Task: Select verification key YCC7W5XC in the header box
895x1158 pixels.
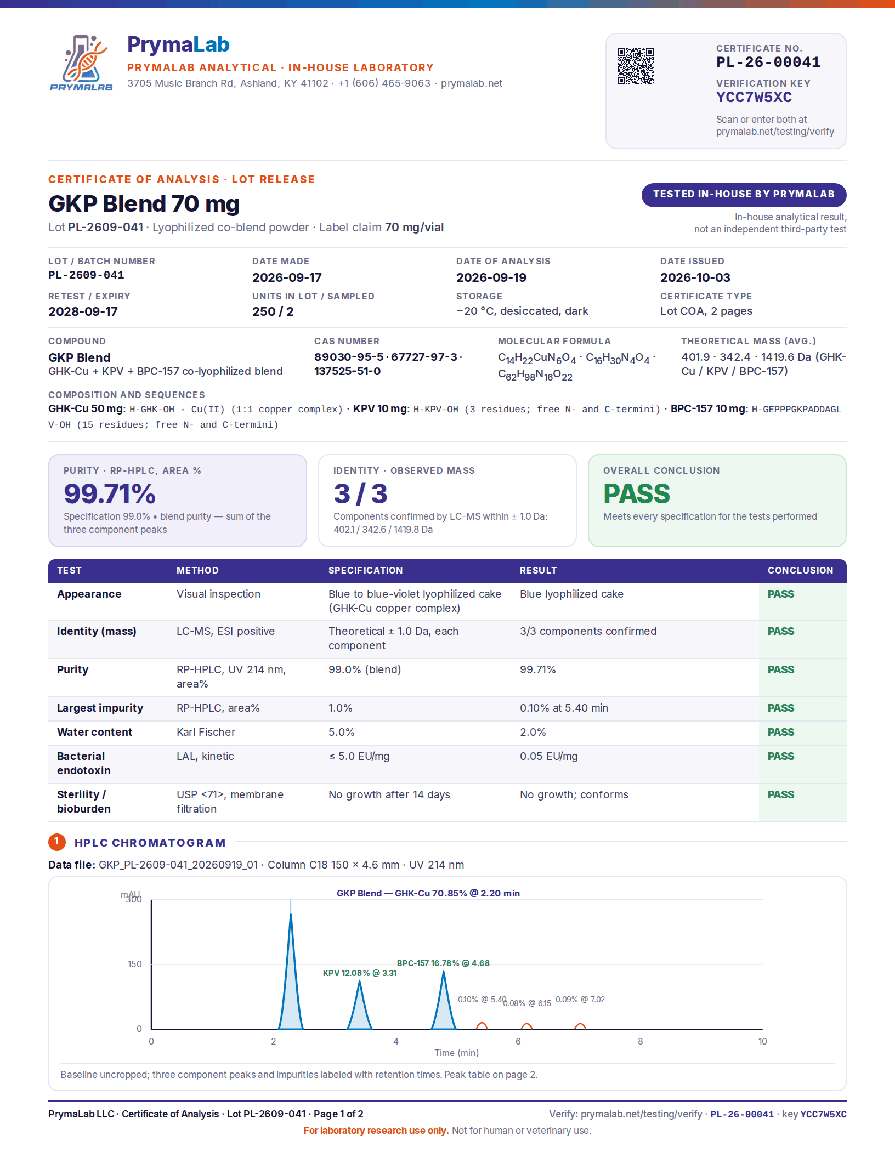Action: pyautogui.click(x=754, y=98)
